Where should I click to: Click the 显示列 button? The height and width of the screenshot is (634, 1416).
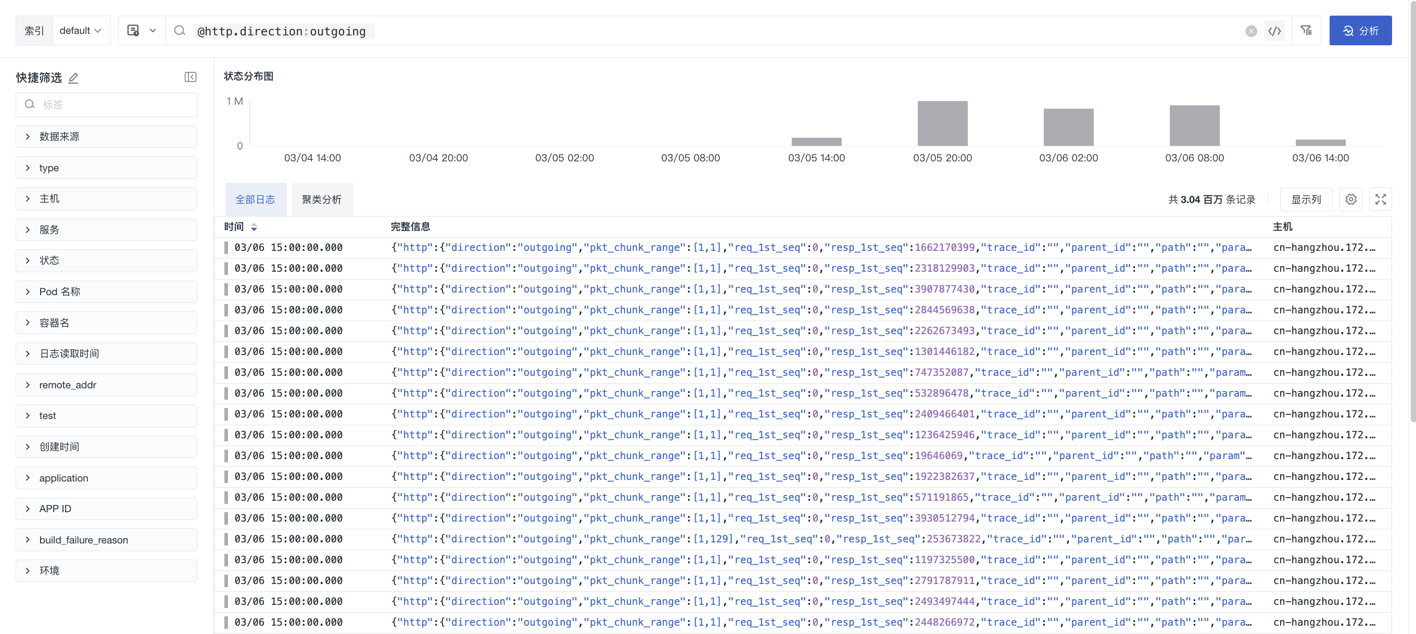(1306, 199)
